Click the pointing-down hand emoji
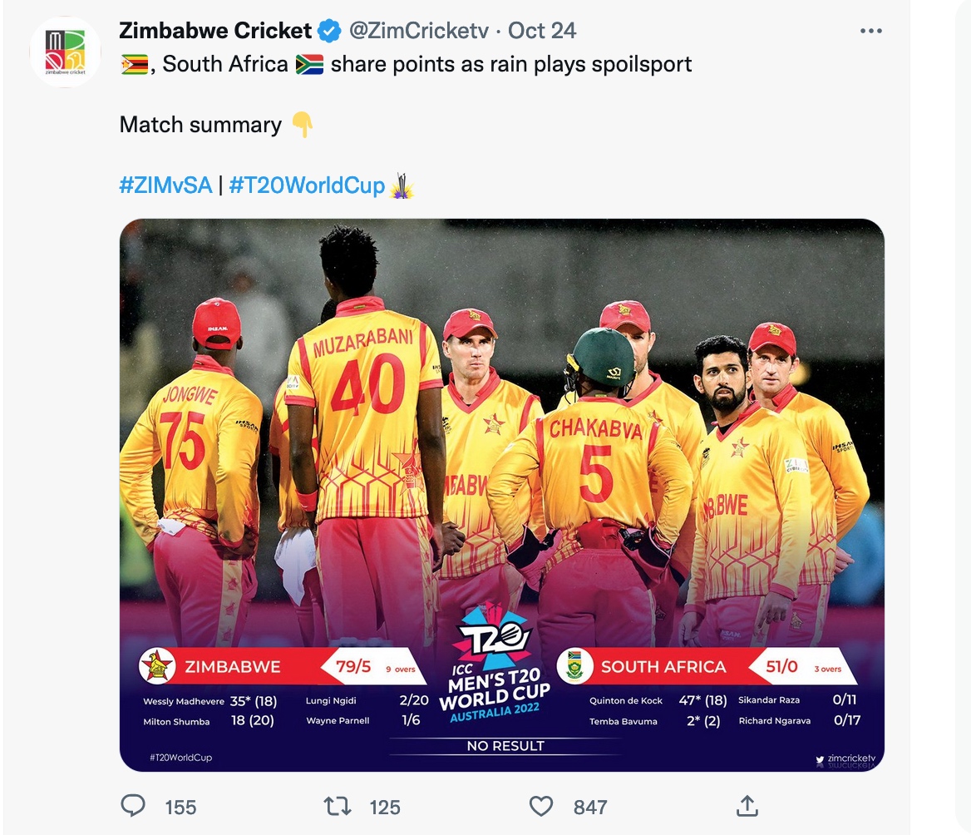The image size is (971, 835). (303, 126)
